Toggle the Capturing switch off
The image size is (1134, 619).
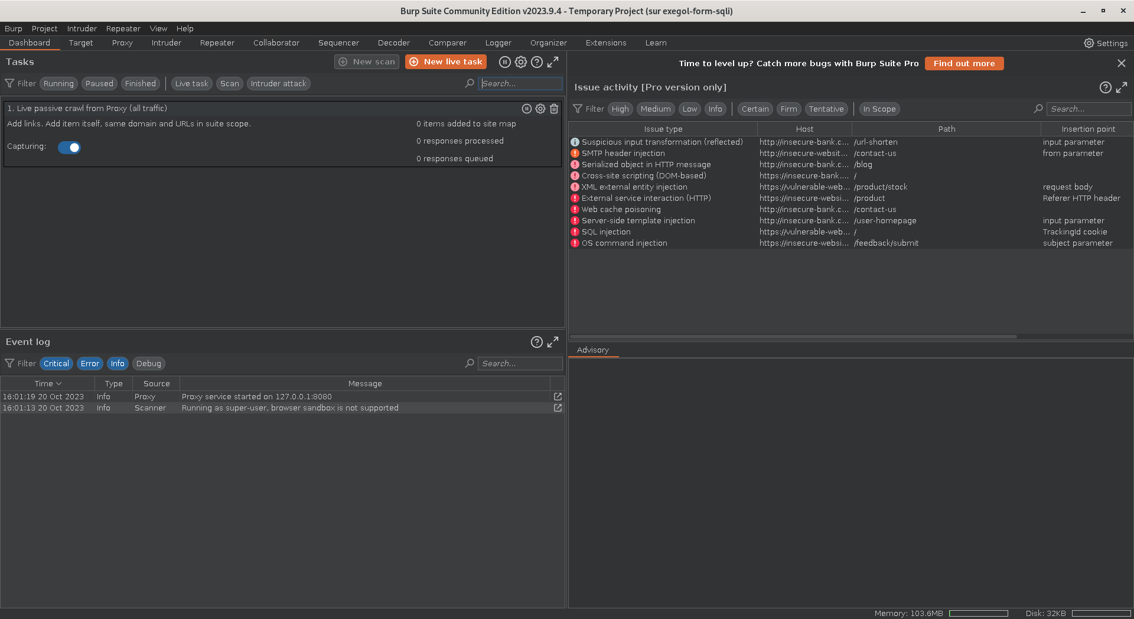[69, 148]
